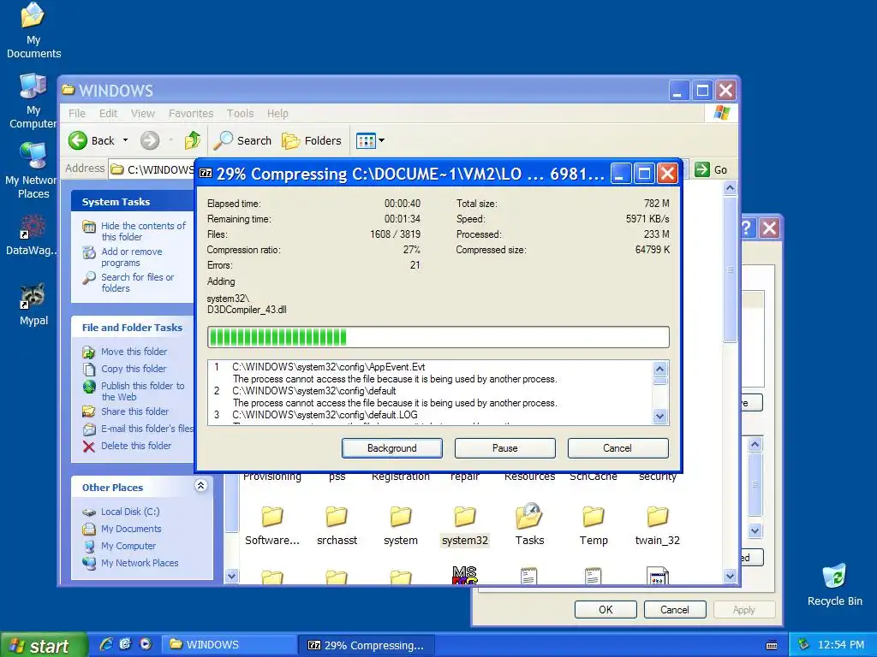Select AppEvent.Evt error entry
The height and width of the screenshot is (657, 877).
coord(329,367)
